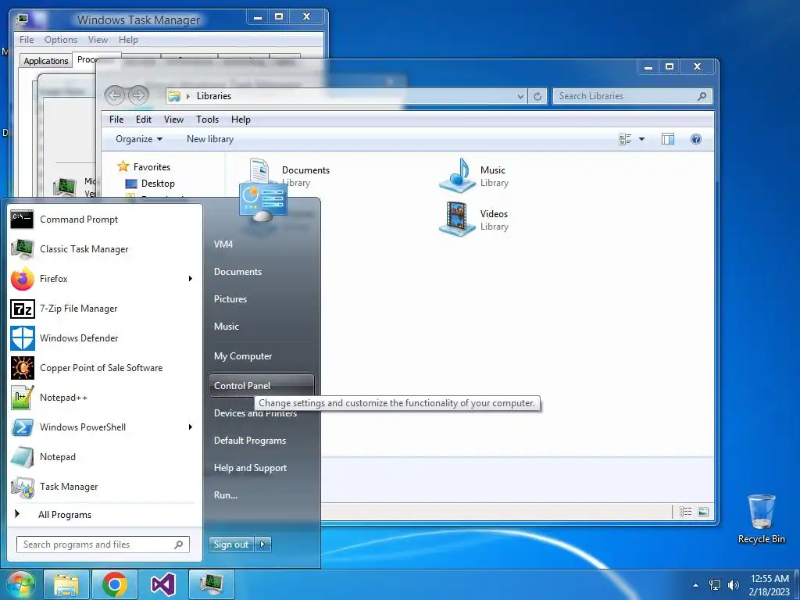Switch to details view icon in status bar
The height and width of the screenshot is (600, 800).
pyautogui.click(x=685, y=512)
